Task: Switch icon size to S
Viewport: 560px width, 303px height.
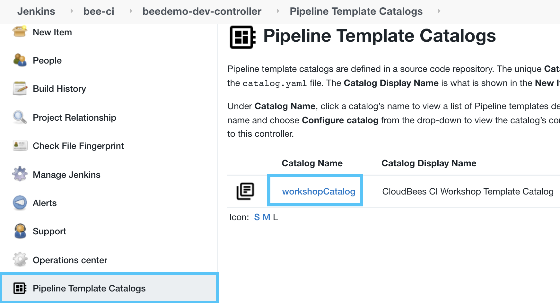Action: (257, 217)
